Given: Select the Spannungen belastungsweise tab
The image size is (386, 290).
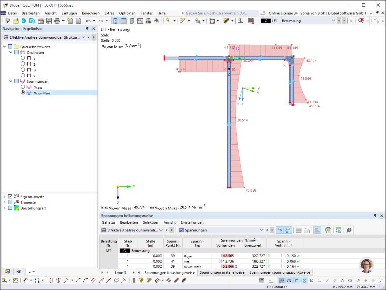Looking at the screenshot, I should (169, 273).
